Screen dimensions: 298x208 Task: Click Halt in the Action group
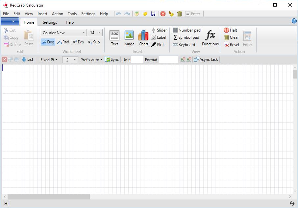point(231,30)
